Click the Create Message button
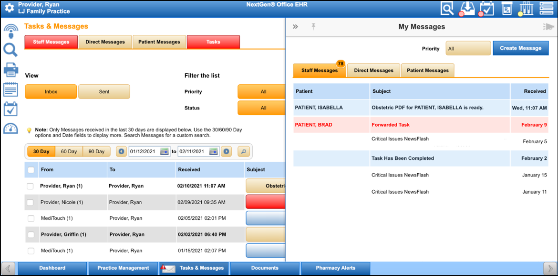Viewport: 558px width, 276px height. (x=521, y=48)
